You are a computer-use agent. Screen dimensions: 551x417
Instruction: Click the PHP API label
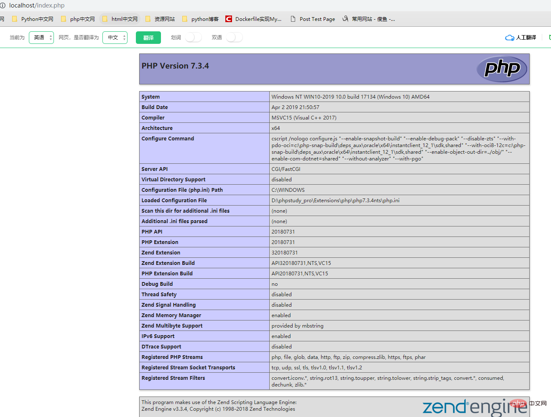pyautogui.click(x=152, y=231)
